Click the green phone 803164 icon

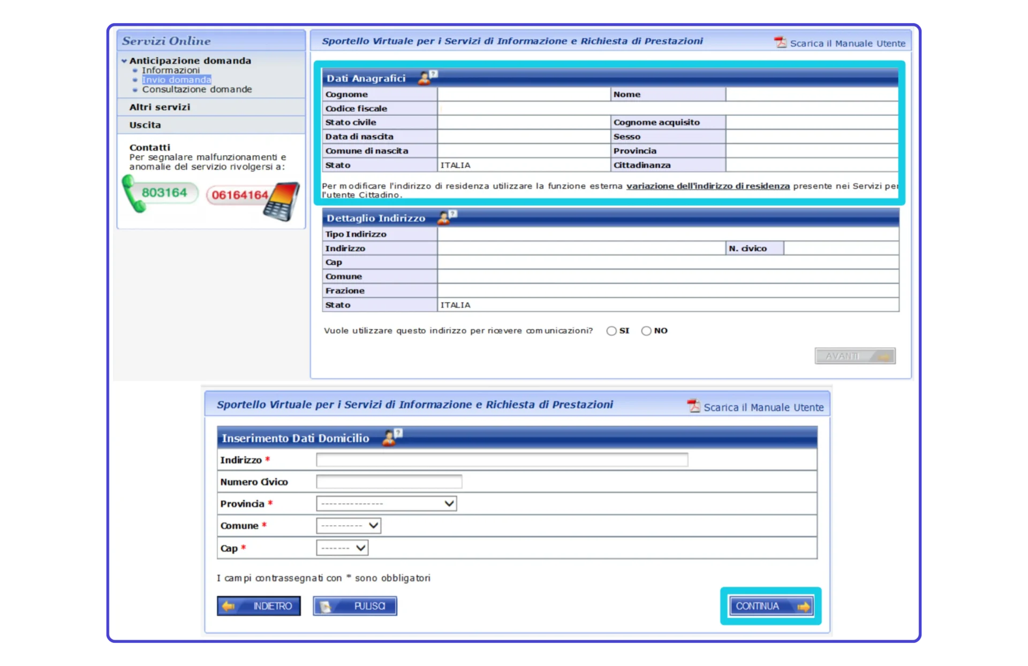(160, 193)
